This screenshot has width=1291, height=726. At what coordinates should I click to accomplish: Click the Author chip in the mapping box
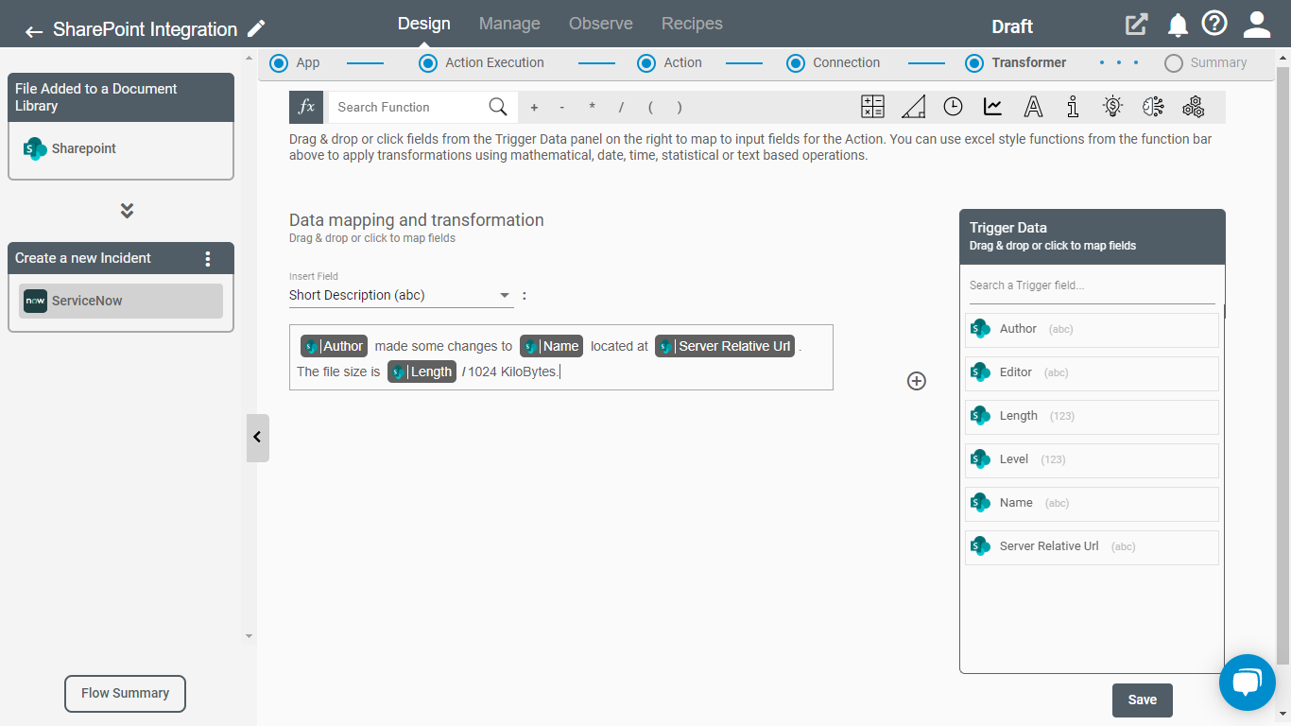(x=334, y=346)
